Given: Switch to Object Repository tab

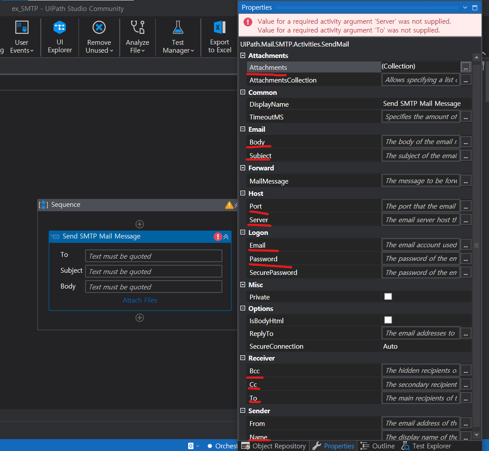Looking at the screenshot, I should [x=274, y=446].
